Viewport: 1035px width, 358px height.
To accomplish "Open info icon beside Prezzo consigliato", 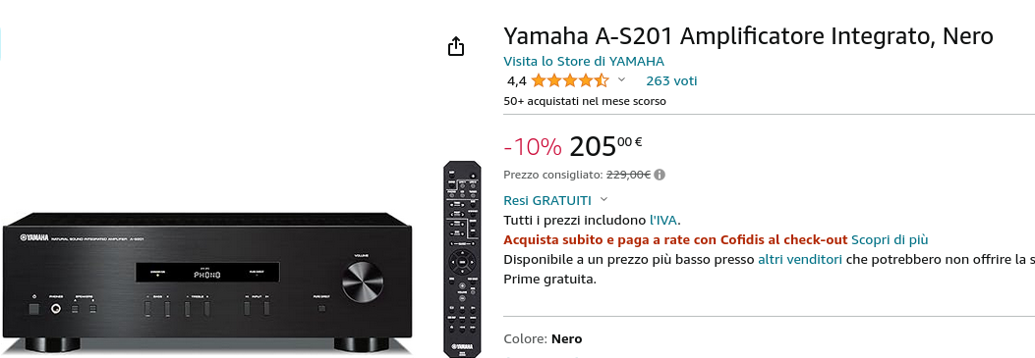I will (x=661, y=175).
